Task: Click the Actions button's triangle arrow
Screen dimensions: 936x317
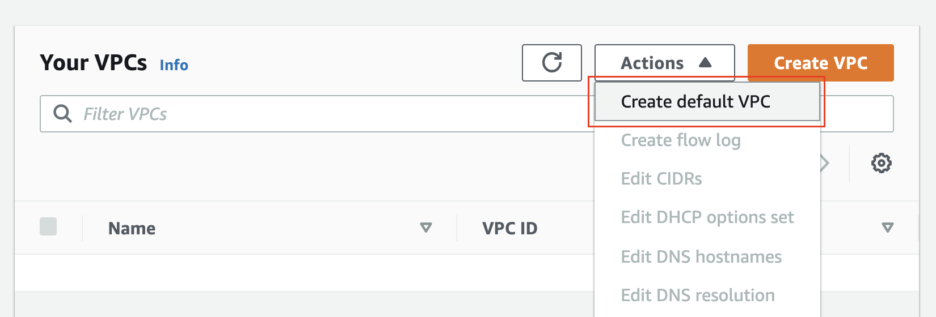Action: [x=705, y=63]
